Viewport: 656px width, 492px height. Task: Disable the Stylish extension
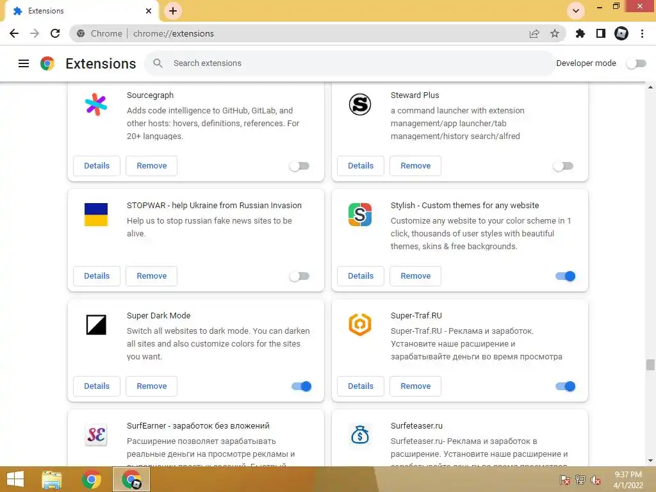[565, 276]
